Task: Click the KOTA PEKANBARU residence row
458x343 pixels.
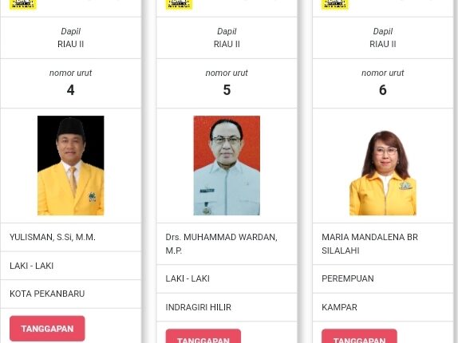Action: (71, 294)
